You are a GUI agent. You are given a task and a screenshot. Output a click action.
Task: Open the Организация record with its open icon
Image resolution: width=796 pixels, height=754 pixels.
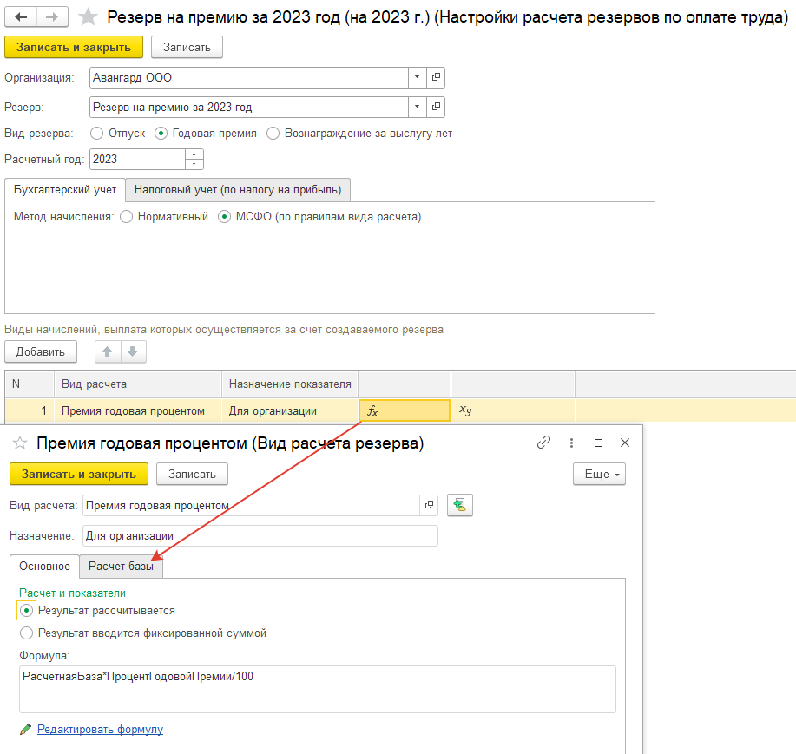(x=436, y=77)
